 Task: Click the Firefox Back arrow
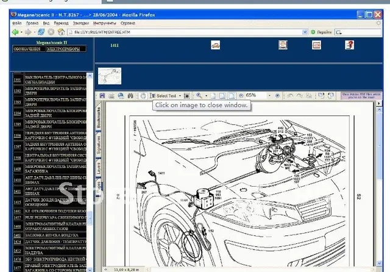pyautogui.click(x=15, y=32)
